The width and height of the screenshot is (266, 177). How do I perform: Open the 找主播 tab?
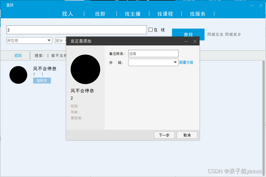coord(133,14)
